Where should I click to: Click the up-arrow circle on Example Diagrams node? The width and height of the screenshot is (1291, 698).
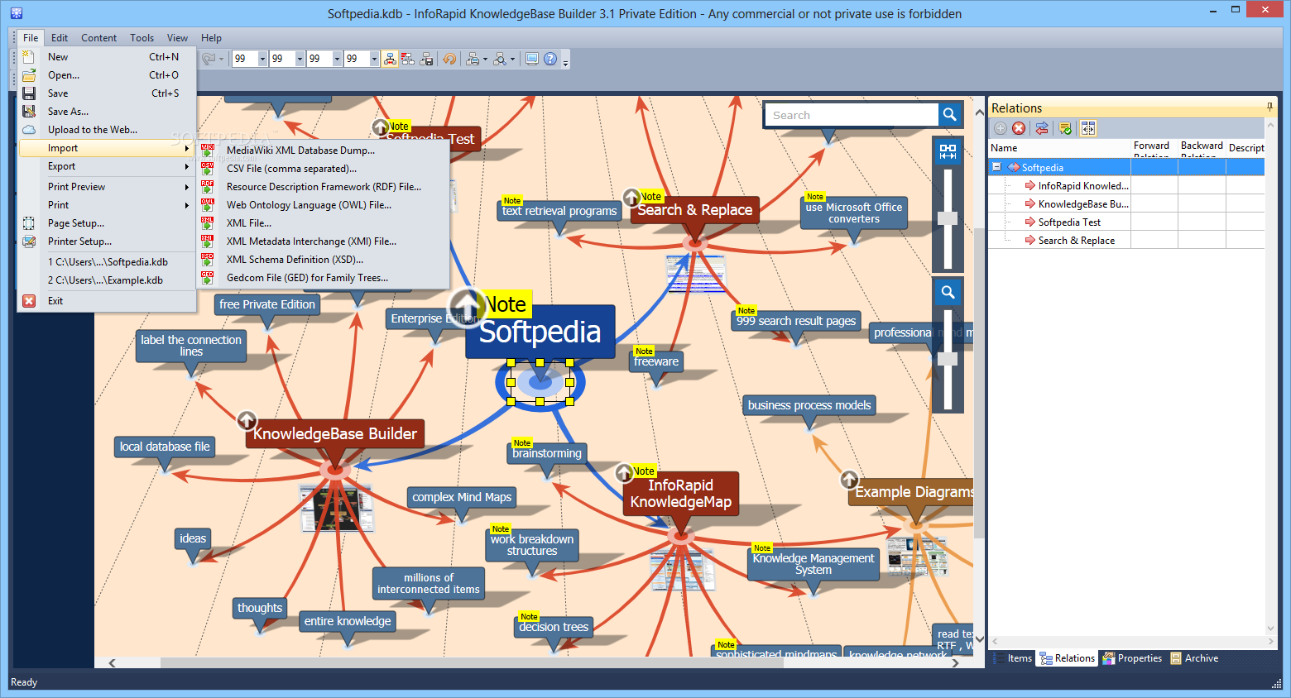pos(849,479)
